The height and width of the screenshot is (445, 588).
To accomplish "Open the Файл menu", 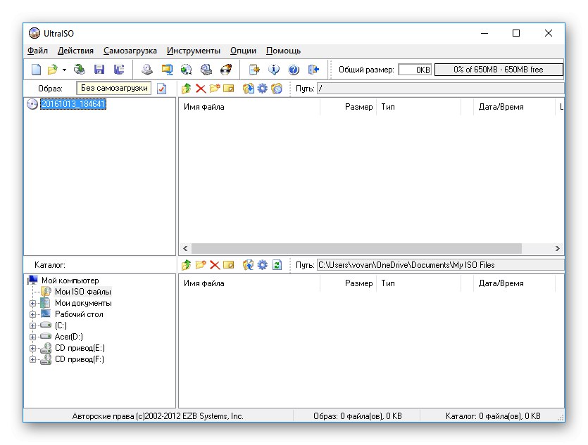I will tap(37, 51).
